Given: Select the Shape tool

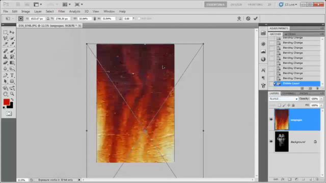Looking at the screenshot, I should pos(12,81).
